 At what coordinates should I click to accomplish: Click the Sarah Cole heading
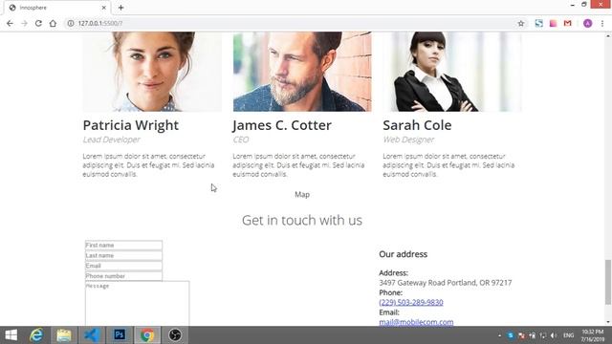(417, 125)
